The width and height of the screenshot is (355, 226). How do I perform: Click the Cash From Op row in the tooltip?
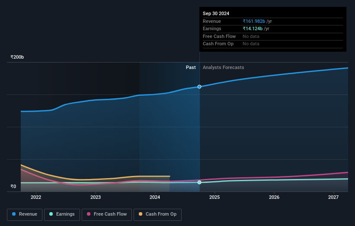[x=273, y=44]
